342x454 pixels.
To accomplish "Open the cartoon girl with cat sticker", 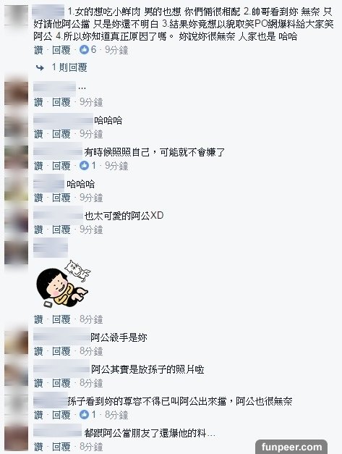I will (x=64, y=283).
